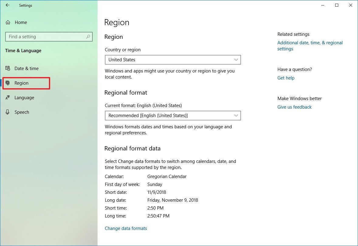Open Change data formats link

point(126,228)
